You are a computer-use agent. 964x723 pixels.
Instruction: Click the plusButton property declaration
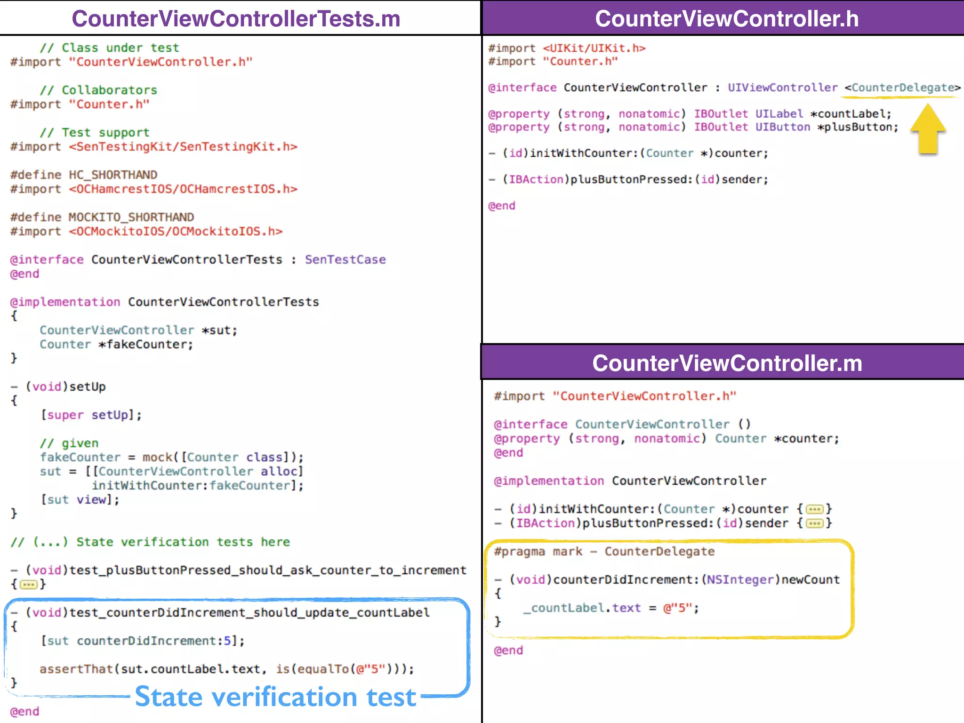pos(693,128)
